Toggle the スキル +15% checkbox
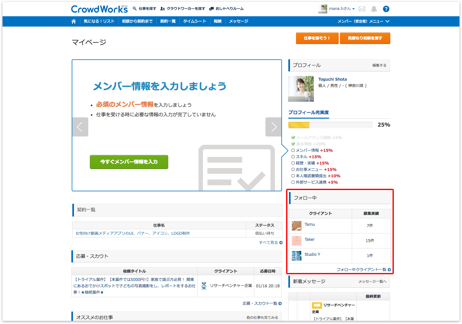The width and height of the screenshot is (462, 324). coord(293,157)
